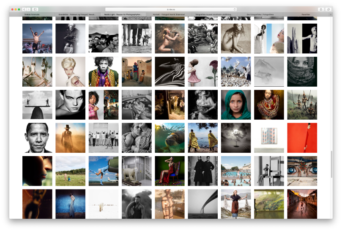Click the Safari back arrow button
This screenshot has height=231, width=342.
24,9
